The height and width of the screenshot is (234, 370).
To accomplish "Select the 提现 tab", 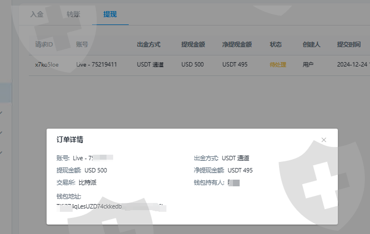I will click(110, 14).
